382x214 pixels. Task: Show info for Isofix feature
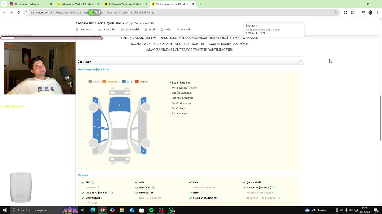tap(202, 193)
